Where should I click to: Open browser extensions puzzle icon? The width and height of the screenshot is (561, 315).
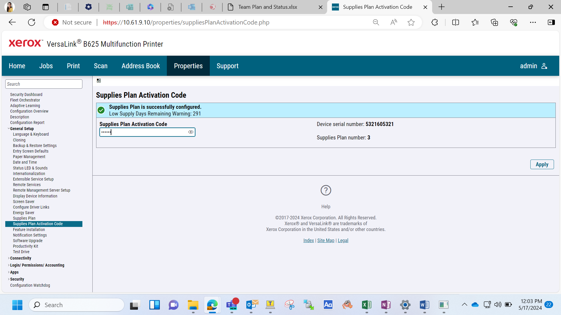434,22
